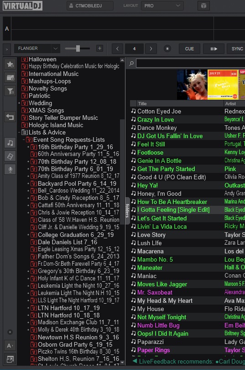Click the filter folder funnel icon
The width and height of the screenshot is (245, 370).
coord(10,91)
